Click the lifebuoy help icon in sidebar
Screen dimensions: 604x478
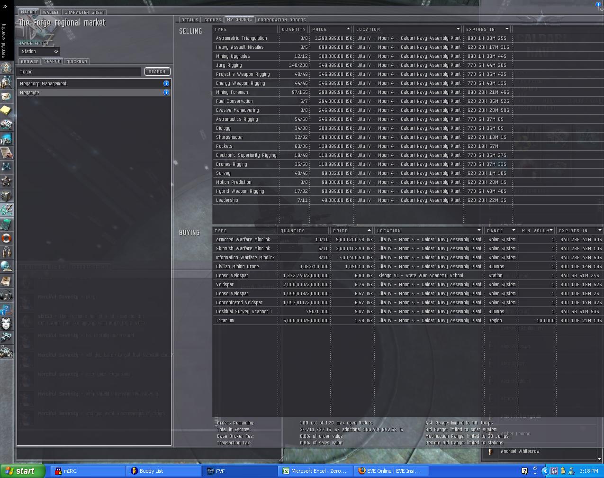point(6,238)
